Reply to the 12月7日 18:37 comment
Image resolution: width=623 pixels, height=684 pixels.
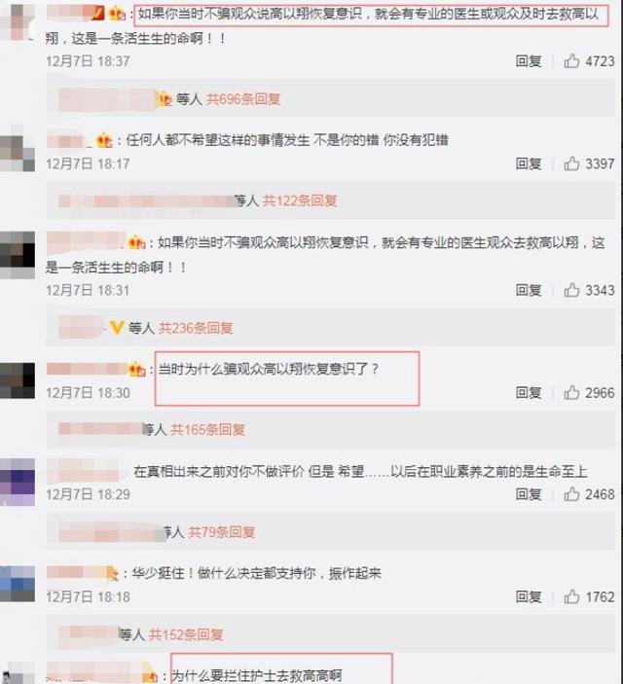(529, 61)
